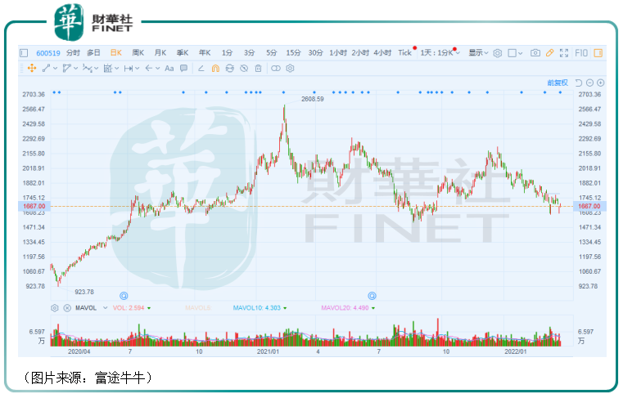Take a chart screenshot with camera icon
Viewport: 623px width, 398px height.
(x=535, y=53)
